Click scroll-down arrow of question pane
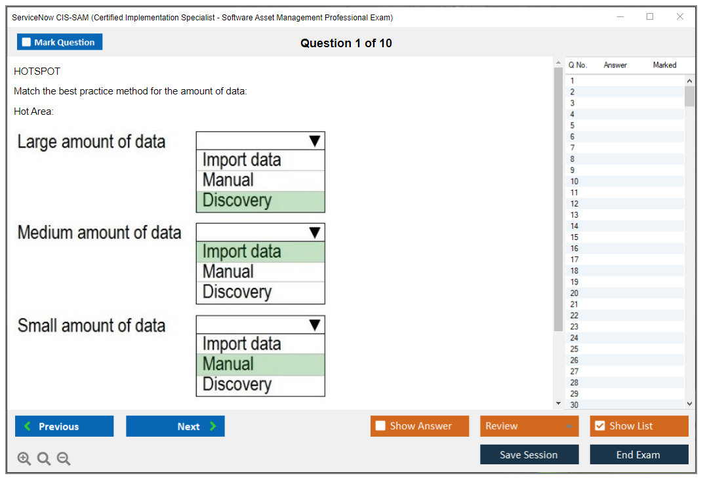The height and width of the screenshot is (482, 705). (558, 403)
